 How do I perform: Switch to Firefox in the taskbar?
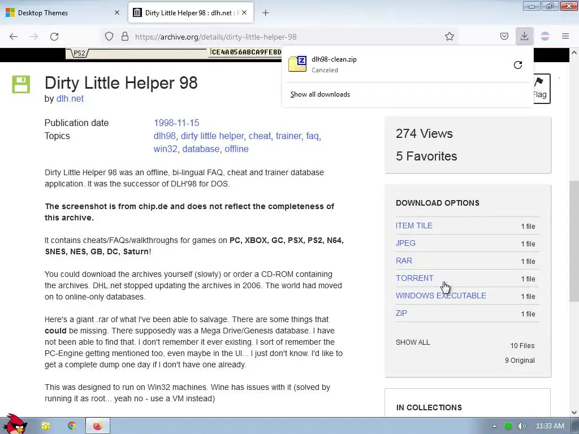pyautogui.click(x=97, y=426)
